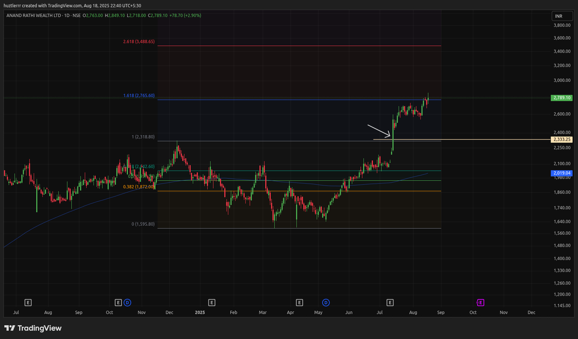Click the earnings E marker beside the Apr label
The height and width of the screenshot is (339, 578).
coord(300,302)
